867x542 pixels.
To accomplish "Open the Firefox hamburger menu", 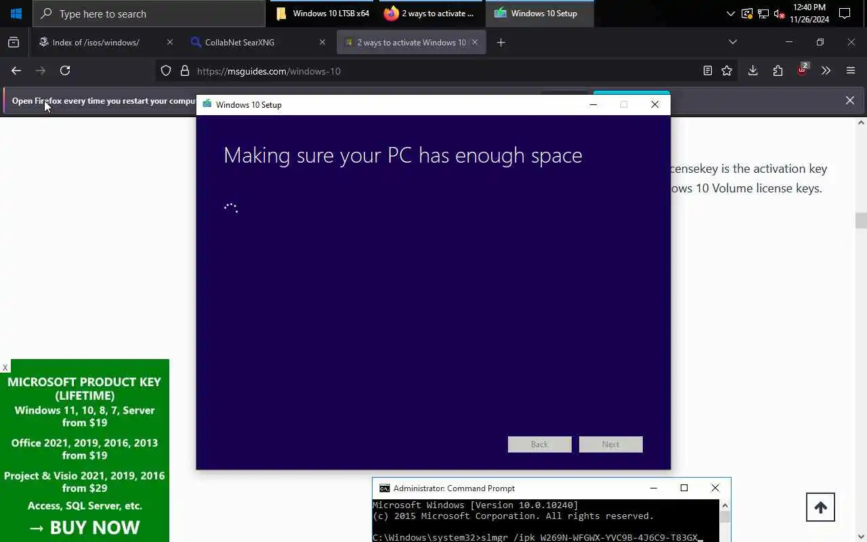I will coord(851,70).
